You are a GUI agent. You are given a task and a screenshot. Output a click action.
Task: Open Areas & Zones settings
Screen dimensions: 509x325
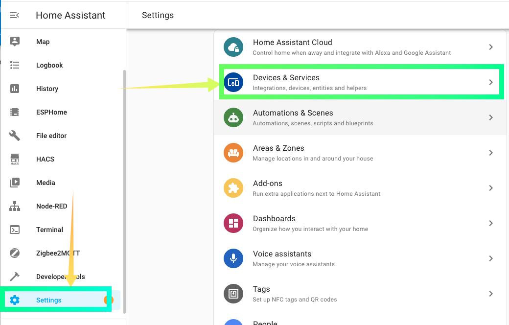360,153
